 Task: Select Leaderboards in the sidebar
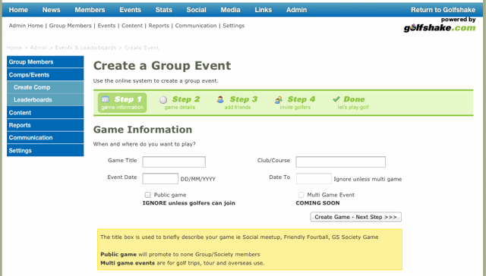[46, 100]
